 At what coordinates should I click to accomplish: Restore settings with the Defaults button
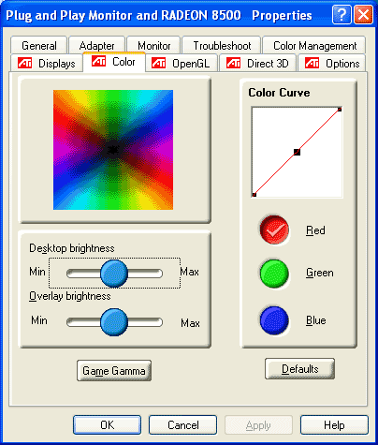click(x=299, y=369)
